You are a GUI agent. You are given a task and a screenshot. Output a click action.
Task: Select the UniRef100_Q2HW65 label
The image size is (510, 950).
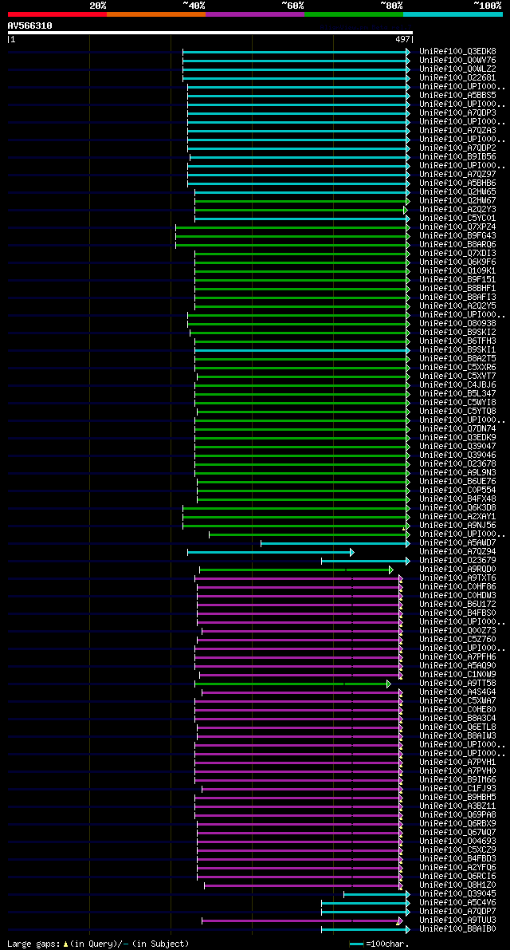(457, 192)
